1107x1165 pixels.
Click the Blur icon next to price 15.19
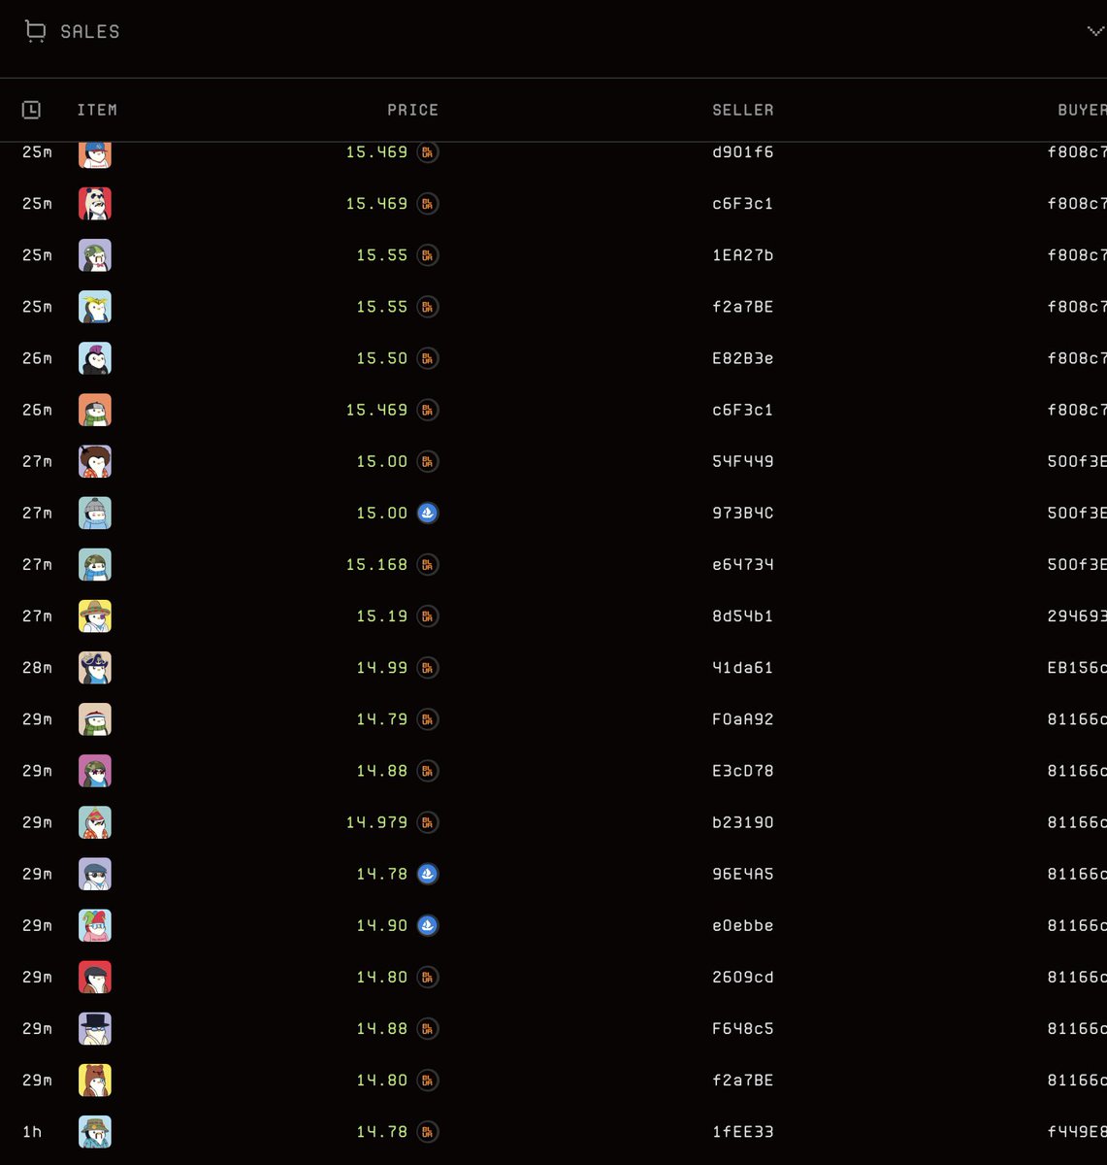click(x=428, y=616)
